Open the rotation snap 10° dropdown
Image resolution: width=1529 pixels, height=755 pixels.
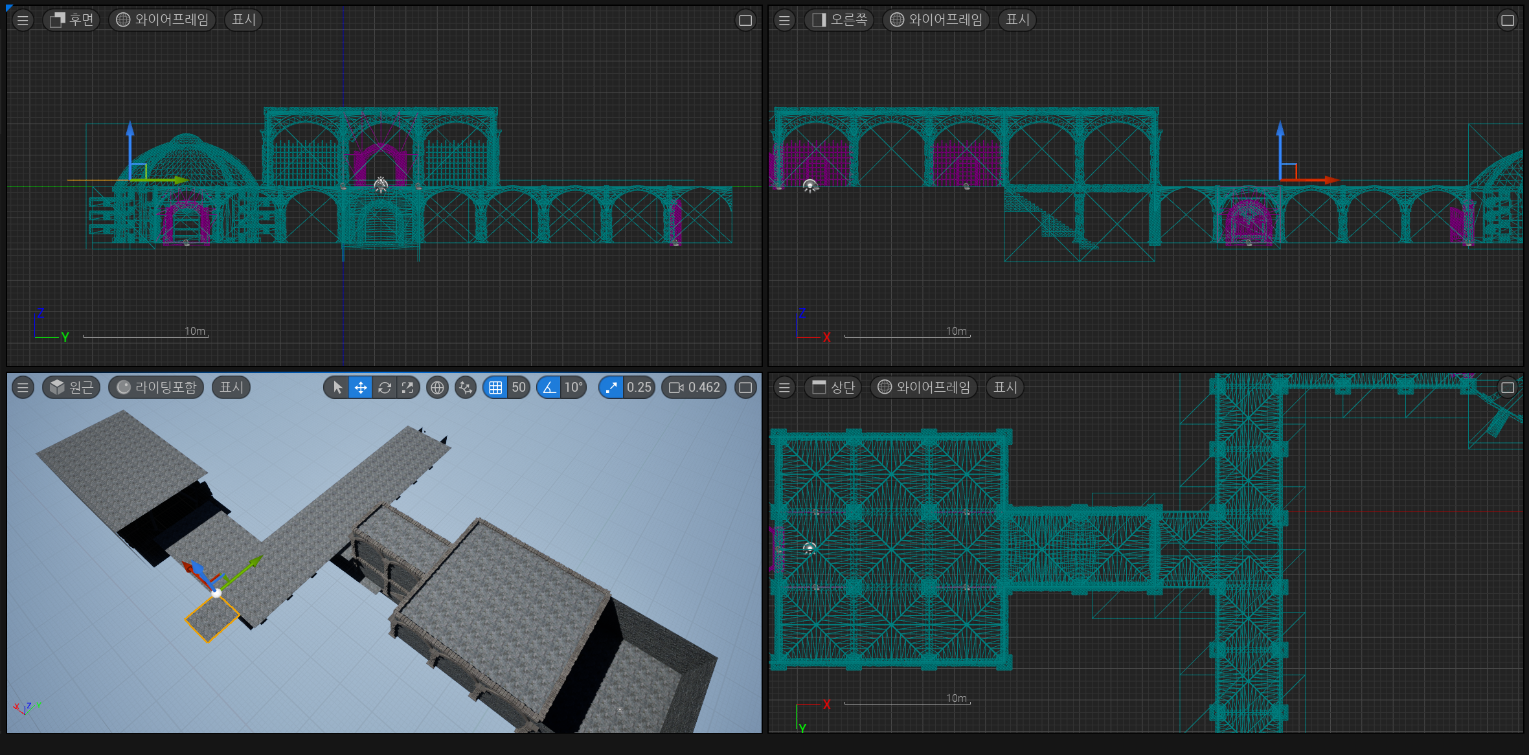coord(573,387)
